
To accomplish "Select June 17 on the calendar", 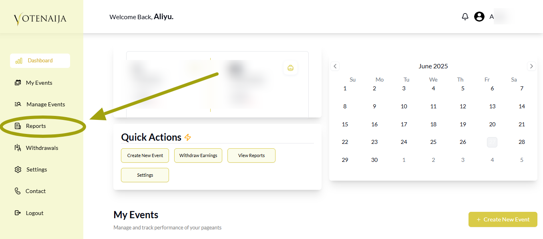I will [x=404, y=124].
